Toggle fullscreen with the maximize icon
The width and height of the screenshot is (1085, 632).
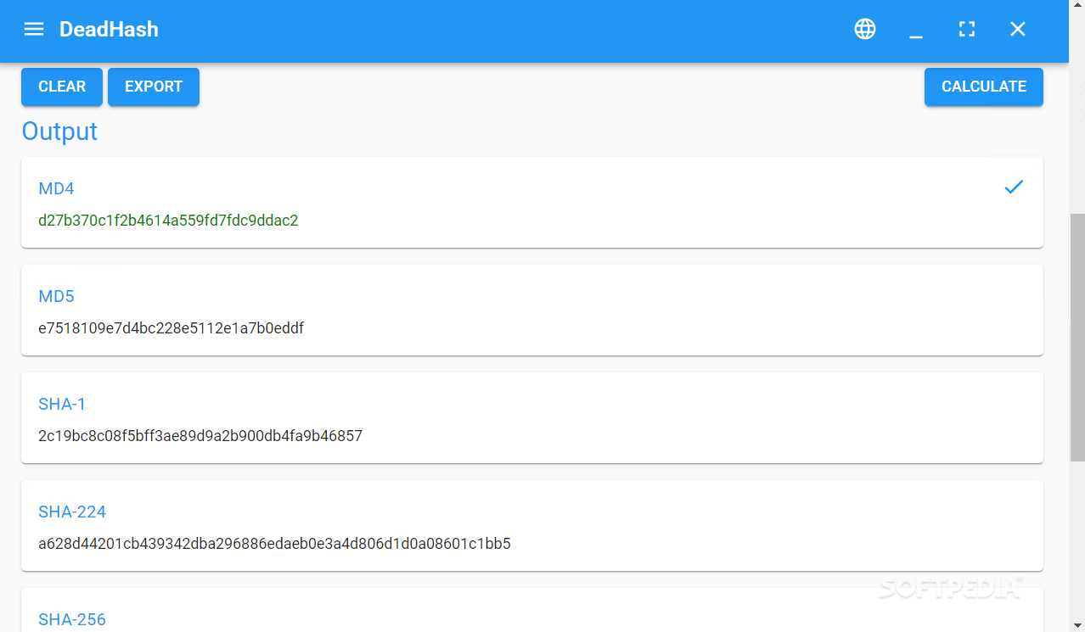(967, 30)
